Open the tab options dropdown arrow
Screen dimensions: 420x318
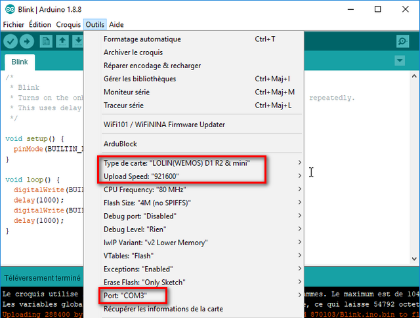pyautogui.click(x=400, y=60)
